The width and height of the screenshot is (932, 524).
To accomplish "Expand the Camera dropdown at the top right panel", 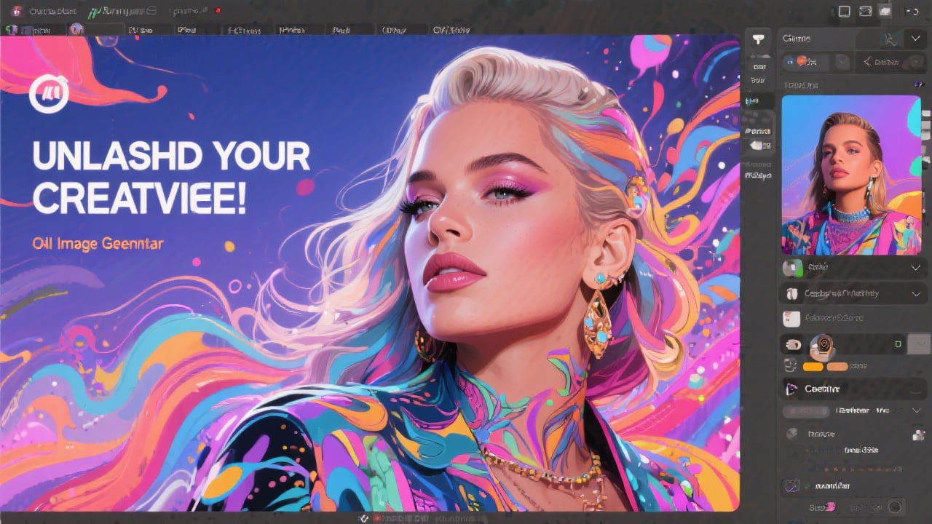I will (x=915, y=38).
